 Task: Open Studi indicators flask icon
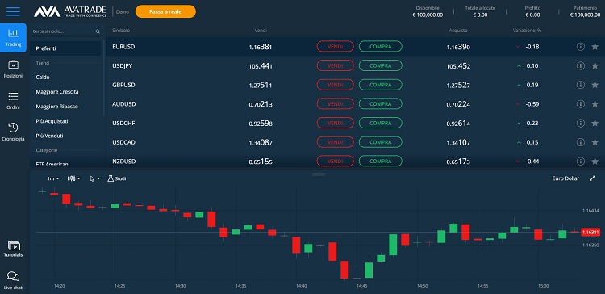111,178
